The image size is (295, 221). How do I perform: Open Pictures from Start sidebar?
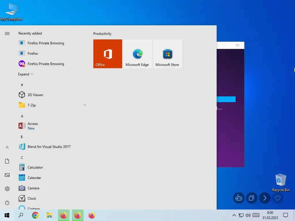point(7,175)
